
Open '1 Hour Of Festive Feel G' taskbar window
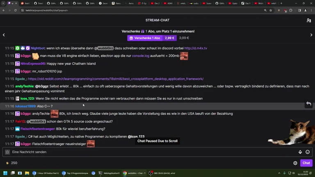tap(46, 173)
